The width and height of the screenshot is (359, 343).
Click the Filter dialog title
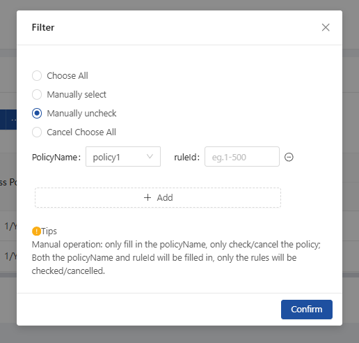(43, 27)
